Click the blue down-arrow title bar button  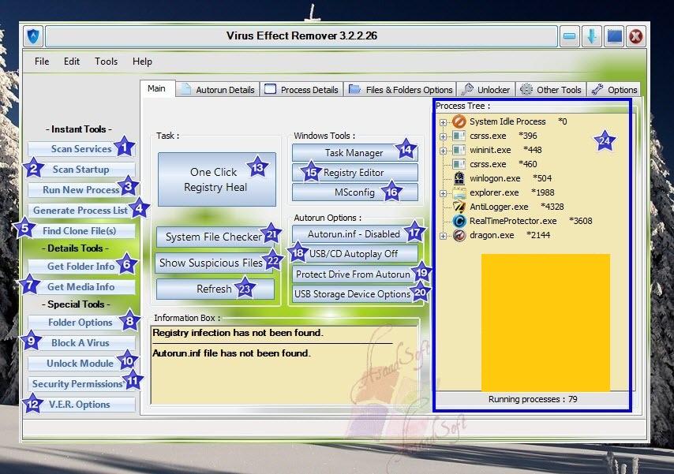coord(591,36)
